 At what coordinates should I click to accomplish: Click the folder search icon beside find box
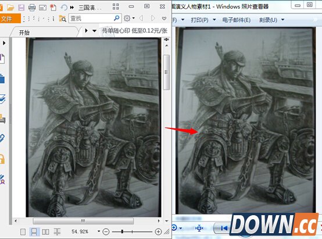click(62, 19)
